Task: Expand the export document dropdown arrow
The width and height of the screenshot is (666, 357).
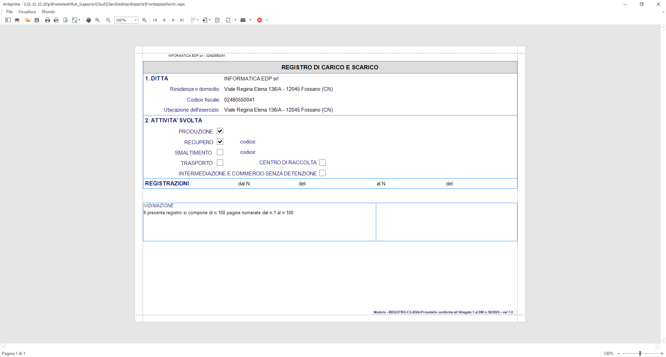Action: tap(235, 20)
